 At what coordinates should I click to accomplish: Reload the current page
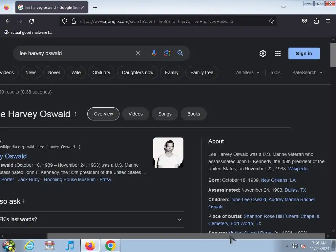tap(31, 21)
